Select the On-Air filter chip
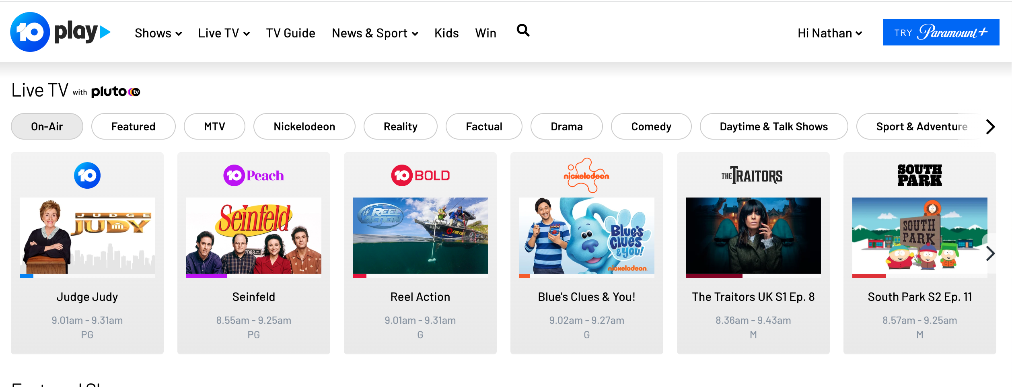Screen dimensions: 1012x387 [47, 126]
